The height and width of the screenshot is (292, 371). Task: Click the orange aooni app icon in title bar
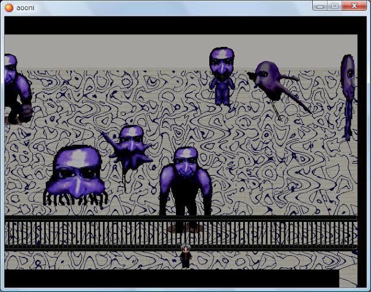(x=8, y=7)
